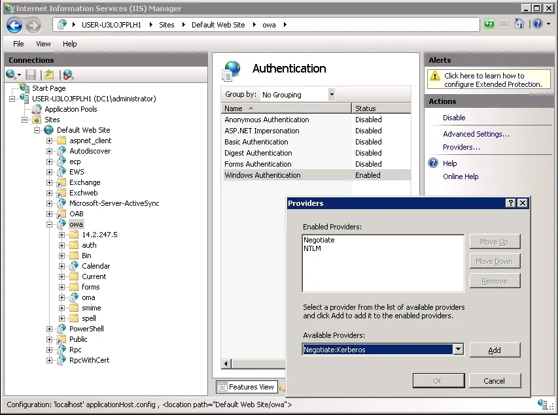
Task: Open the Online Help link
Action: tap(461, 176)
